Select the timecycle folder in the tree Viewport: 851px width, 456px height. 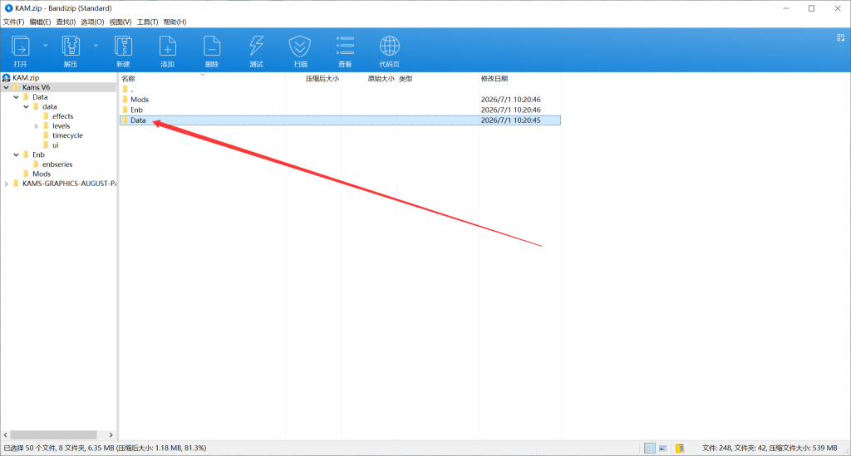click(x=67, y=135)
